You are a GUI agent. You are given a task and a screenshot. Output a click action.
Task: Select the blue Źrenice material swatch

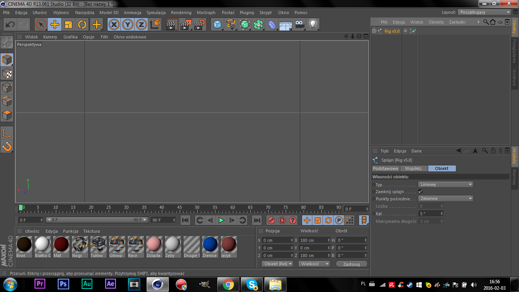click(x=210, y=244)
